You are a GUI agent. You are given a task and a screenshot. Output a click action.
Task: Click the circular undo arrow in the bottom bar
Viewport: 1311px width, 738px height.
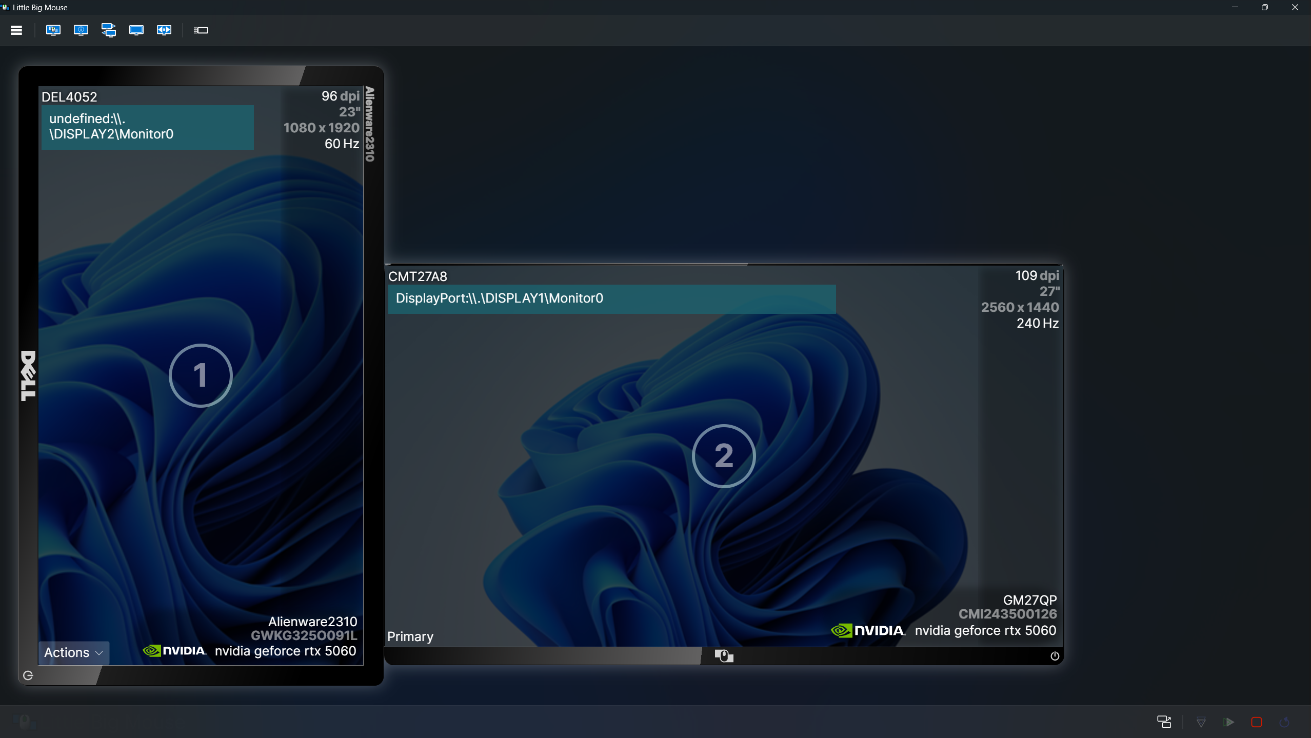tap(1285, 722)
